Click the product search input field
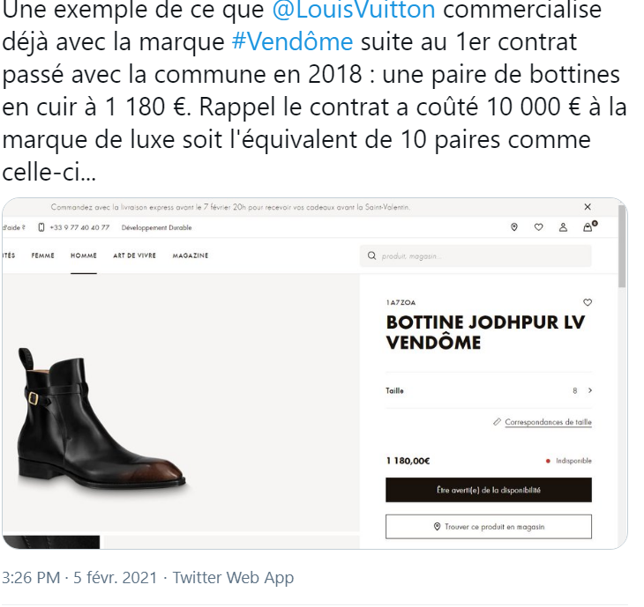 [476, 255]
